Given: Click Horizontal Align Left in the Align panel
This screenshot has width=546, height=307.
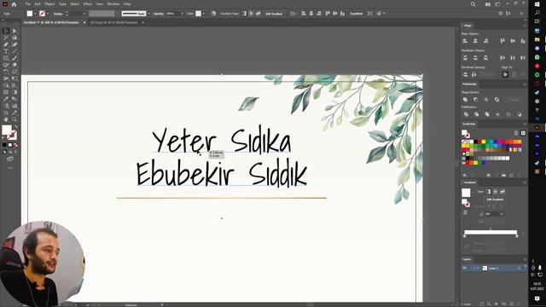Looking at the screenshot, I should click(465, 41).
